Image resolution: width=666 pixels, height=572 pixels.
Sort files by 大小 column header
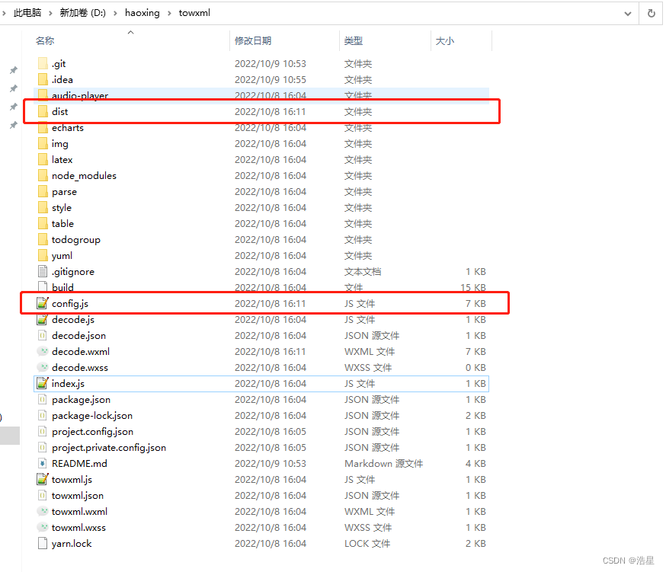(x=445, y=41)
